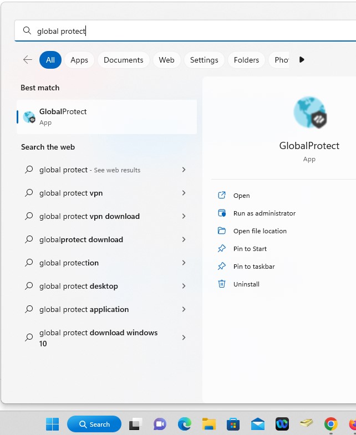The height and width of the screenshot is (435, 356).
Task: Select the All filter tab
Action: pyautogui.click(x=50, y=60)
